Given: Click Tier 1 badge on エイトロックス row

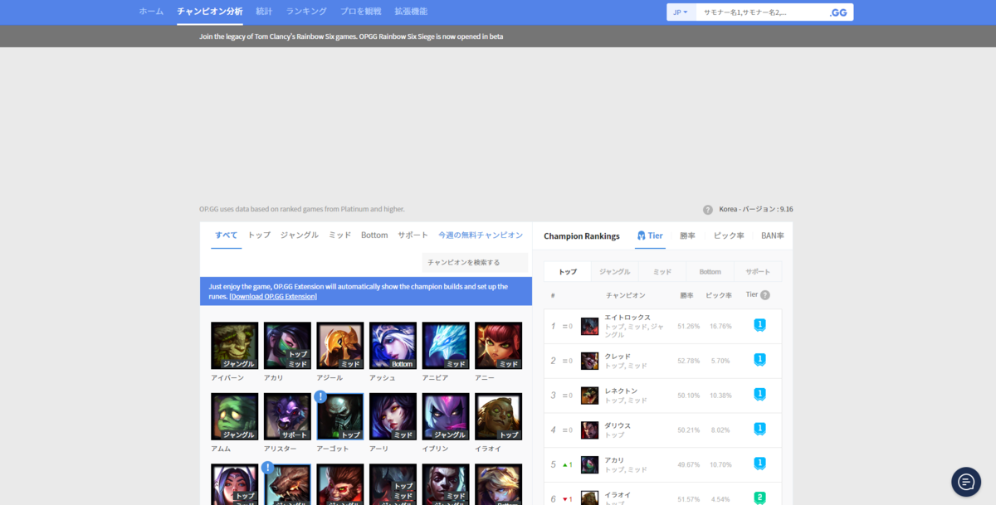Looking at the screenshot, I should tap(759, 325).
